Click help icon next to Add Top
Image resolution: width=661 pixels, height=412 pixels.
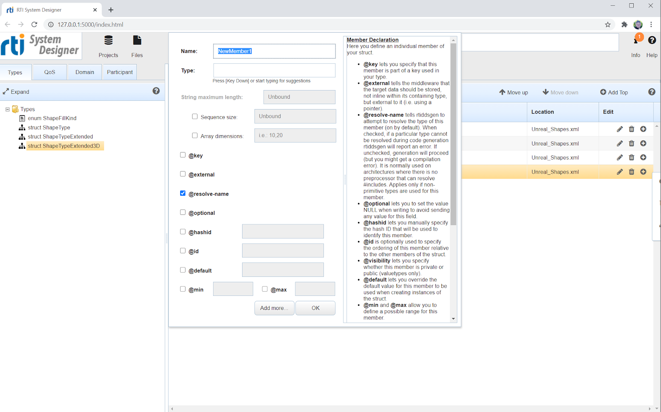tap(652, 92)
